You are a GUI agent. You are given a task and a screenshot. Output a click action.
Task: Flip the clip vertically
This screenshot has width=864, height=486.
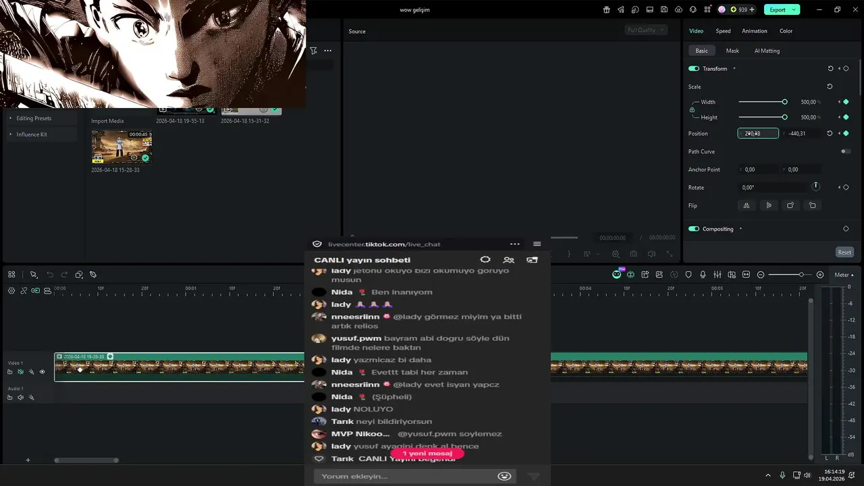point(768,205)
